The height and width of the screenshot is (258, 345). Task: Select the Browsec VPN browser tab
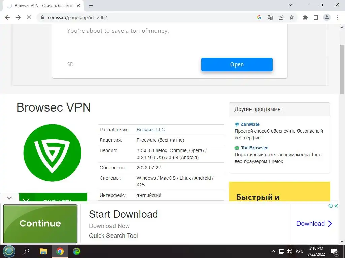tap(43, 6)
